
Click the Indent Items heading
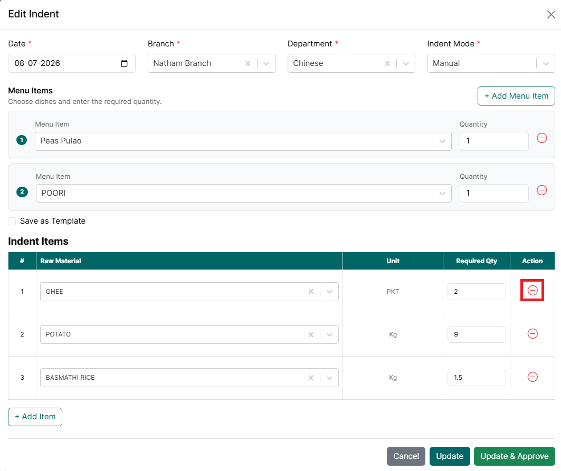39,241
